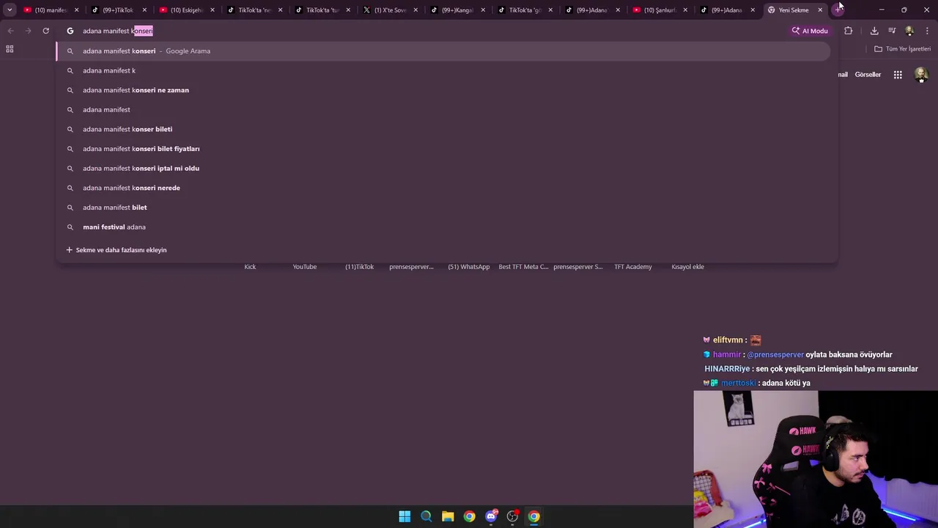
Task: Open the Downloads icon in toolbar
Action: coord(874,31)
